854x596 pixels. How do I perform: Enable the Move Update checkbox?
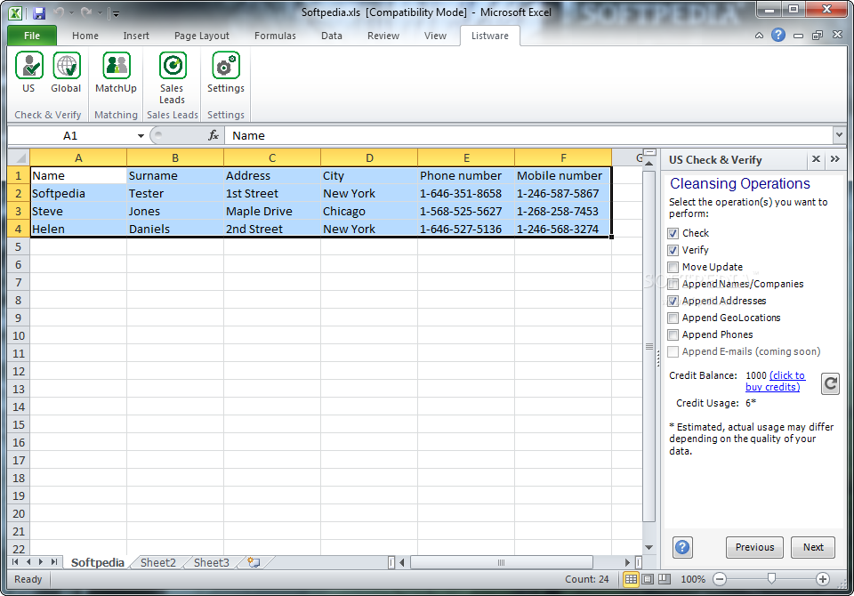coord(673,267)
